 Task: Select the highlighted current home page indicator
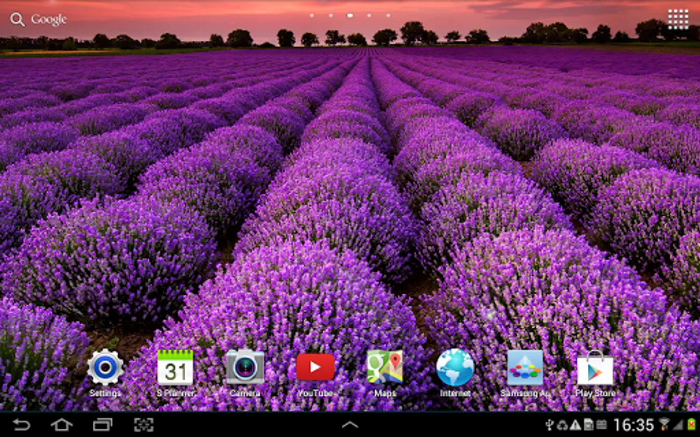point(350,16)
